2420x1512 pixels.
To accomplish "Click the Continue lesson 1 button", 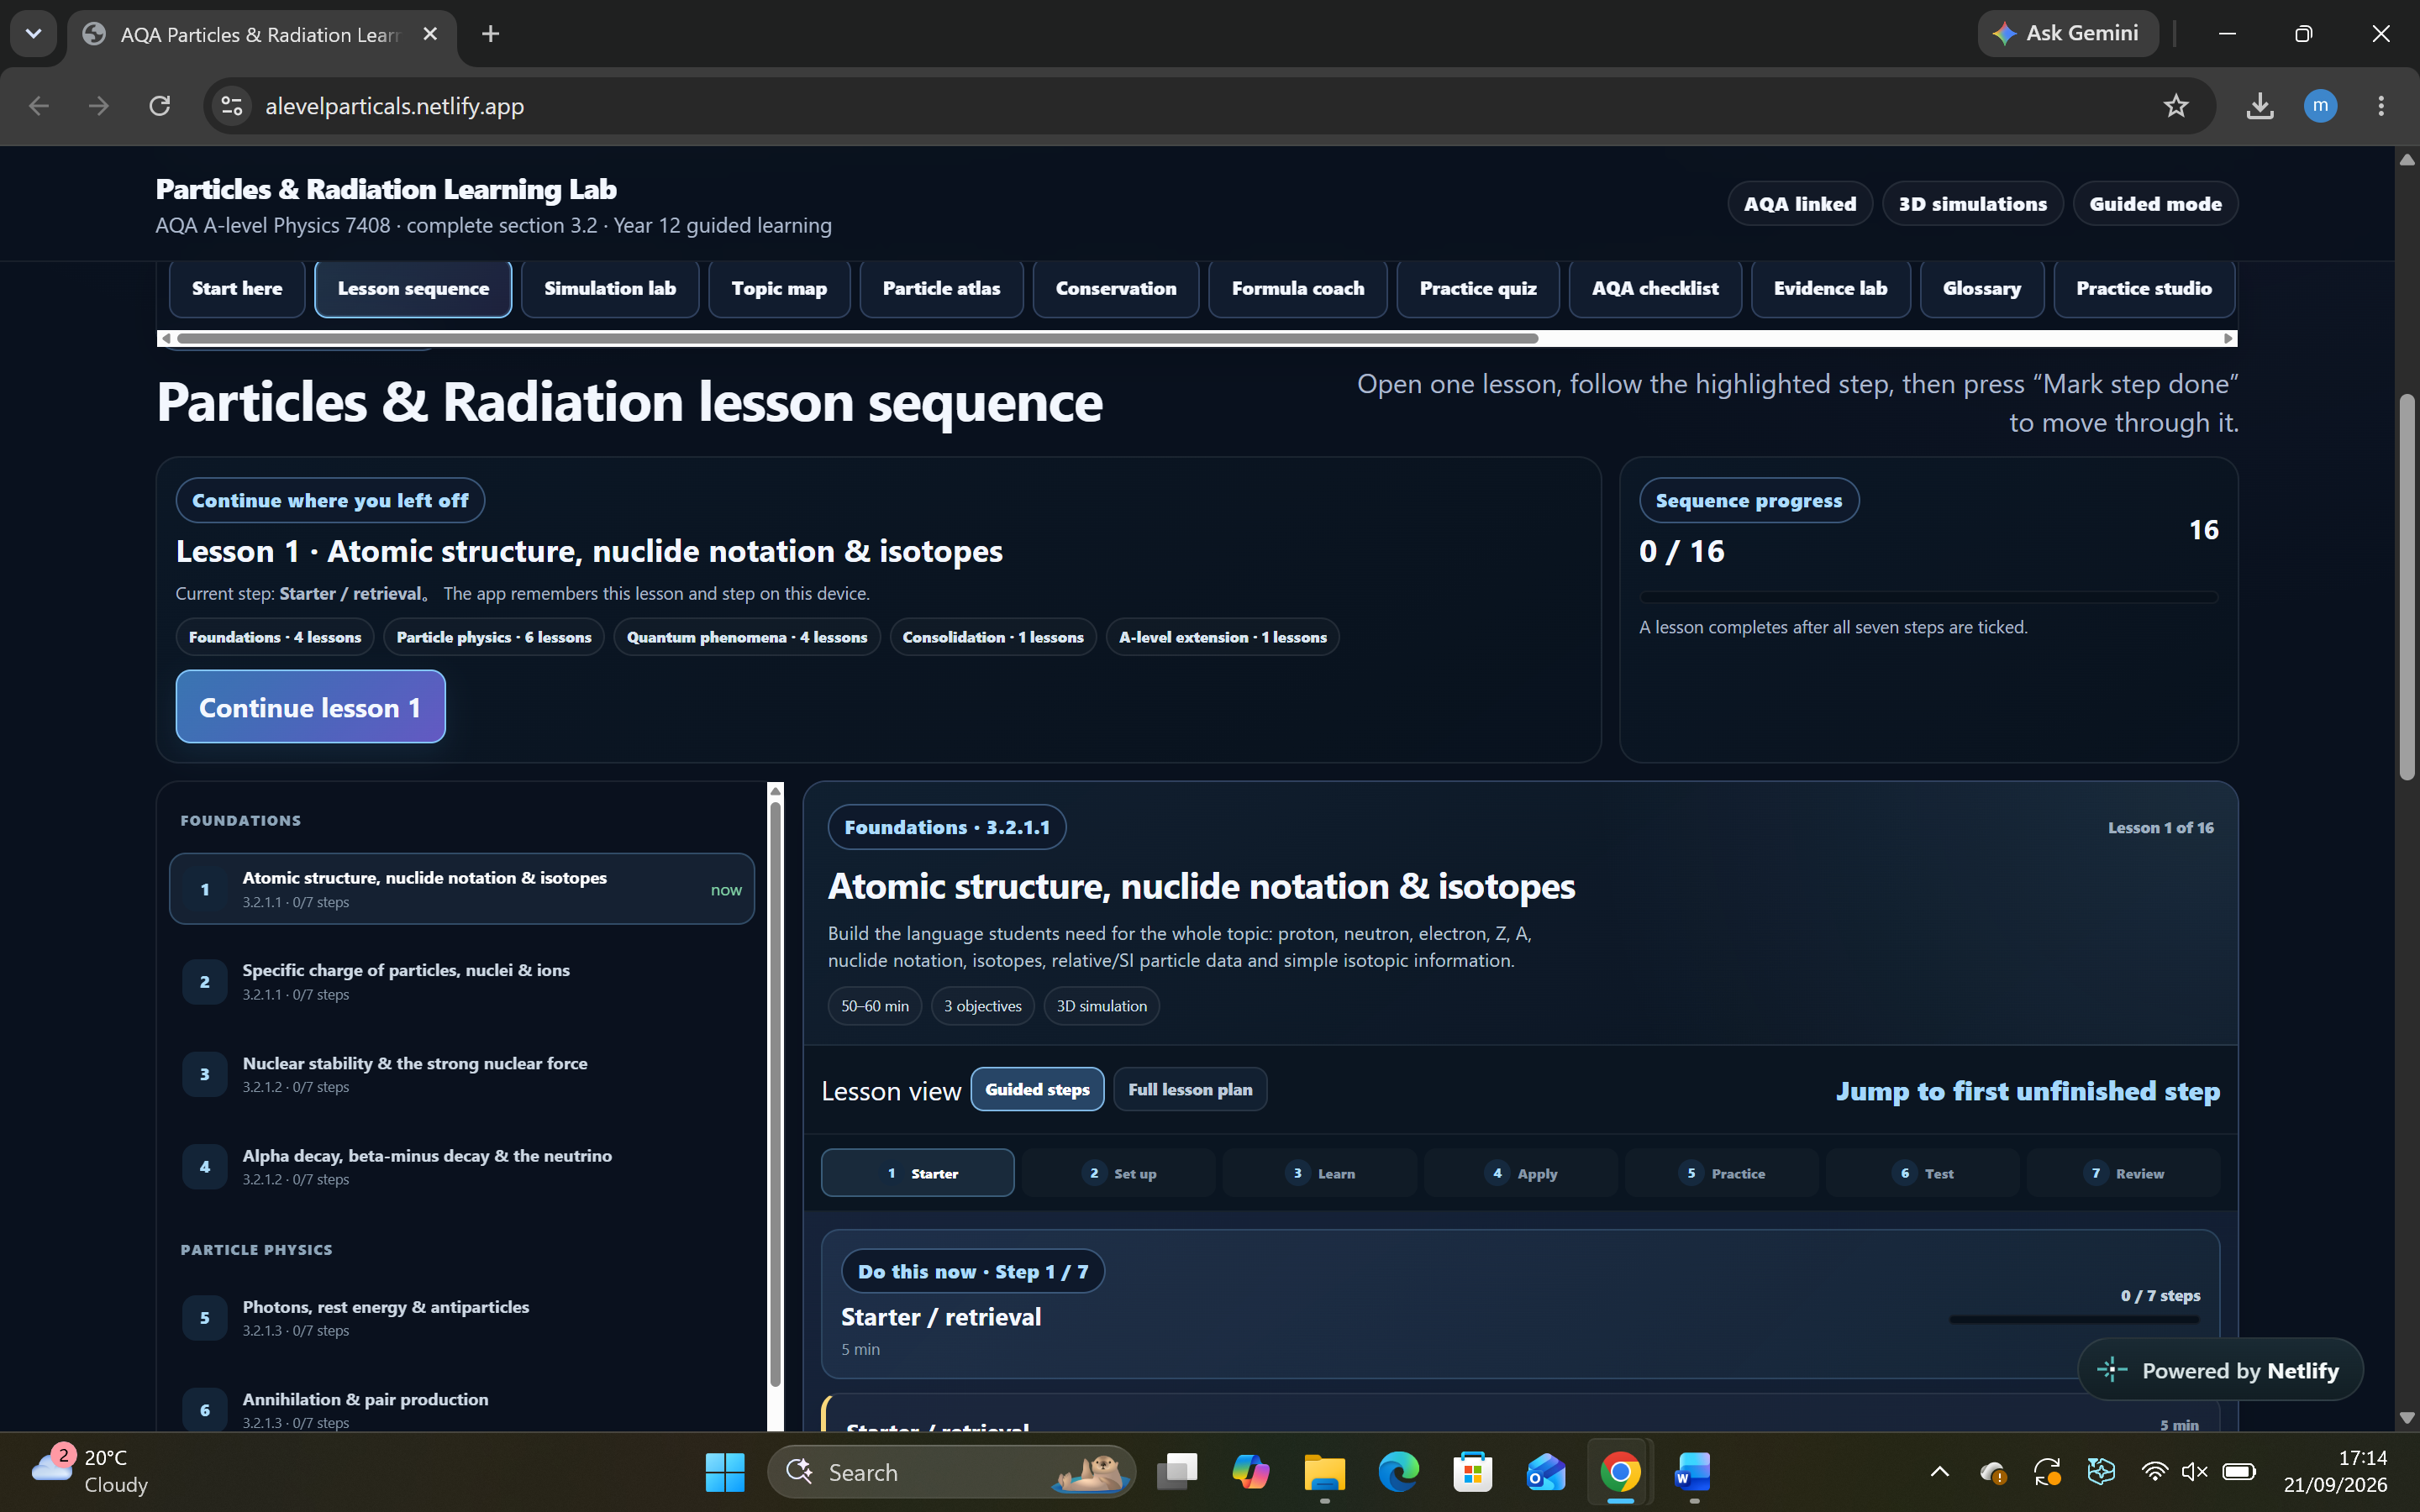I will pyautogui.click(x=310, y=706).
